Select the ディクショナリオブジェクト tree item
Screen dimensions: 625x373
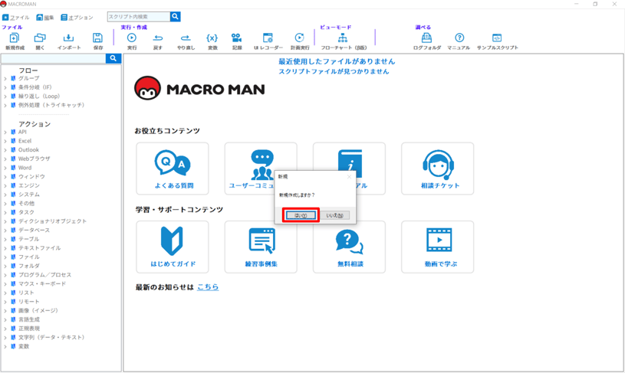52,221
